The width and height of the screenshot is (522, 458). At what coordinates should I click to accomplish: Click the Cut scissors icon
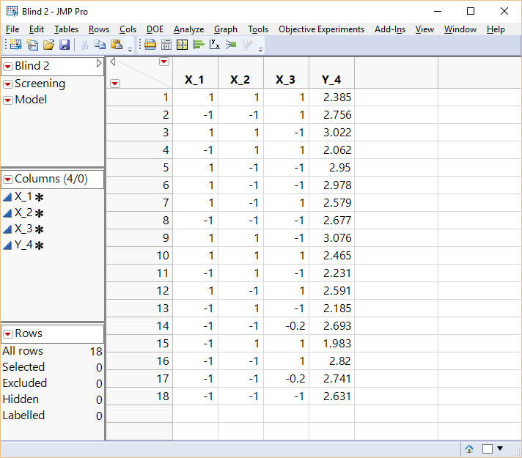point(84,45)
